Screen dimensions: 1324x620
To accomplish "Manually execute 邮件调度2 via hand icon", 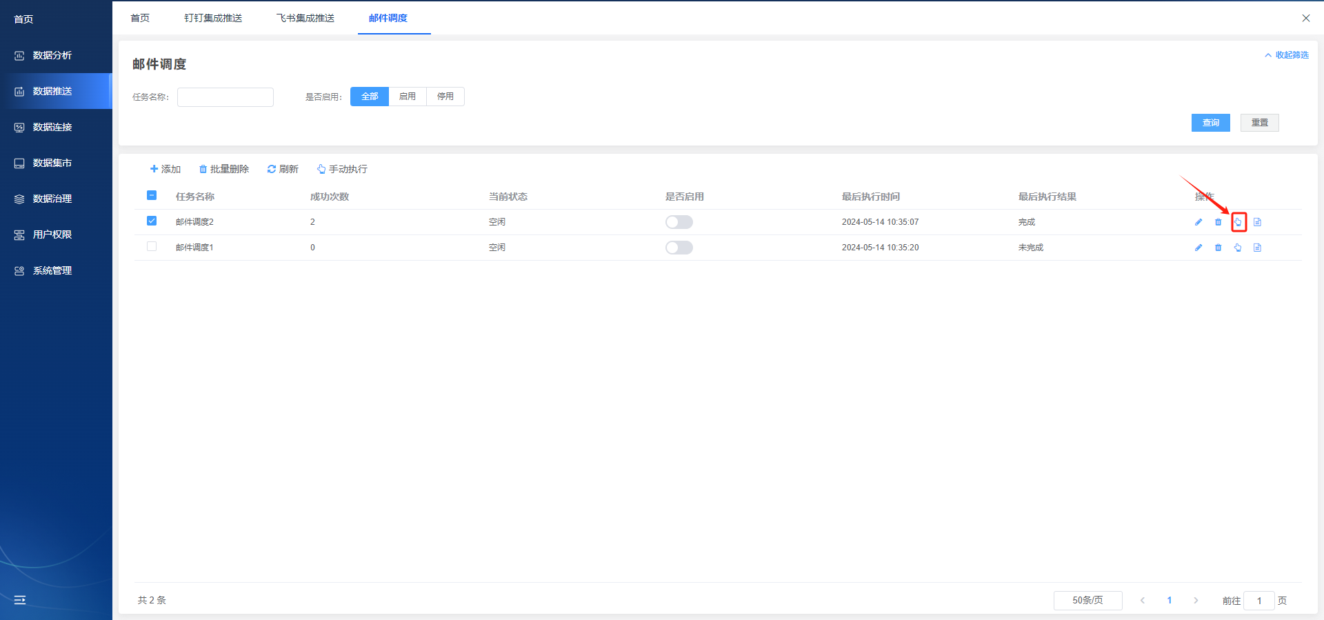I will 1238,222.
